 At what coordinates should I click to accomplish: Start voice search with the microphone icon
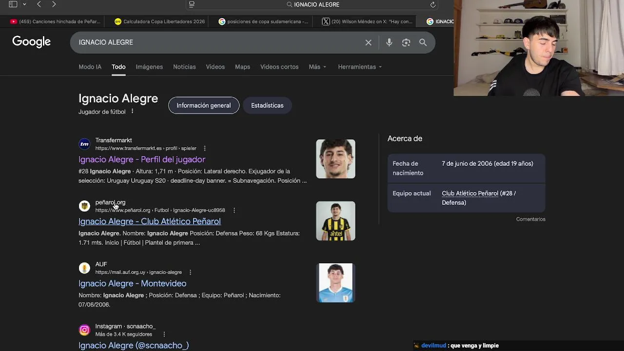[389, 42]
